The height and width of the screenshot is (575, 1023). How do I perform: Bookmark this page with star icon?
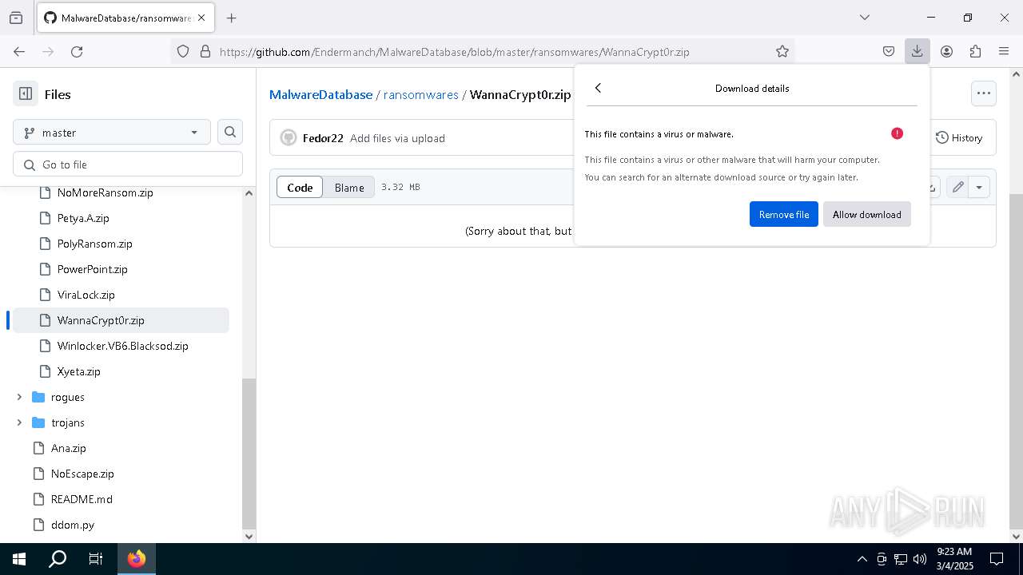782,51
